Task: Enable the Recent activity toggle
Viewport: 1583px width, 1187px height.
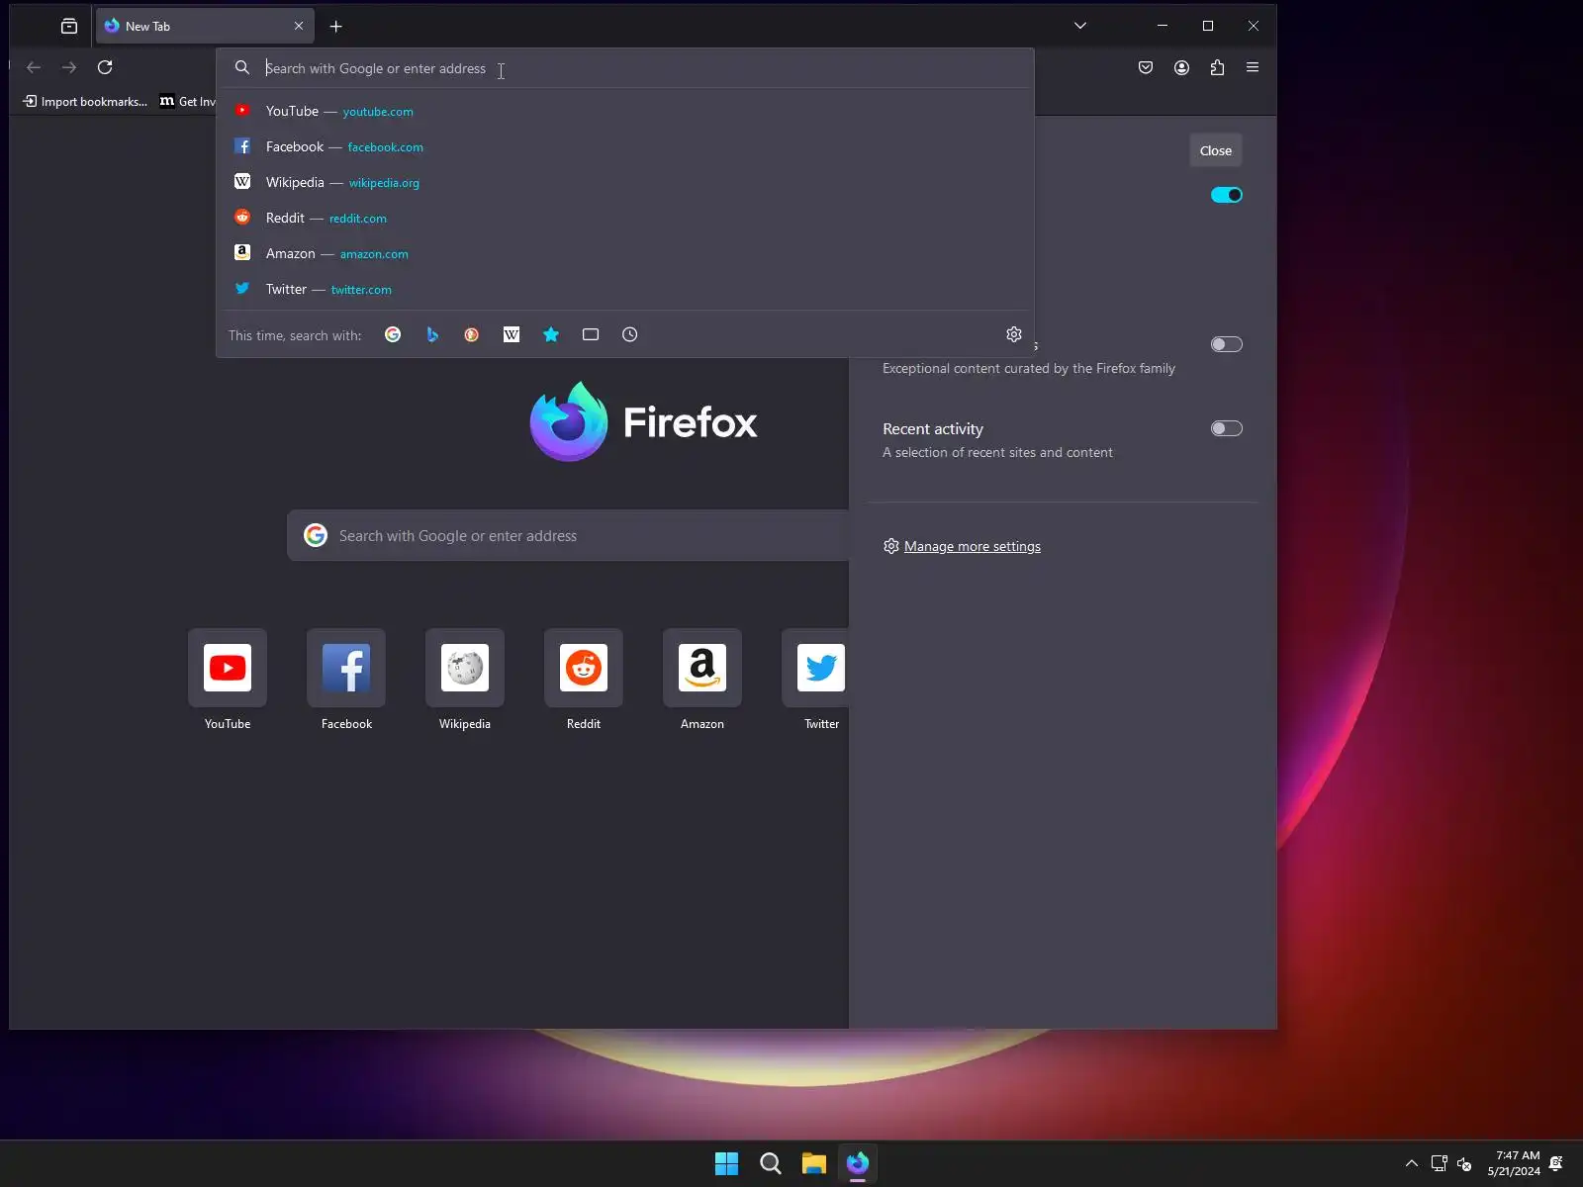Action: coord(1227,428)
